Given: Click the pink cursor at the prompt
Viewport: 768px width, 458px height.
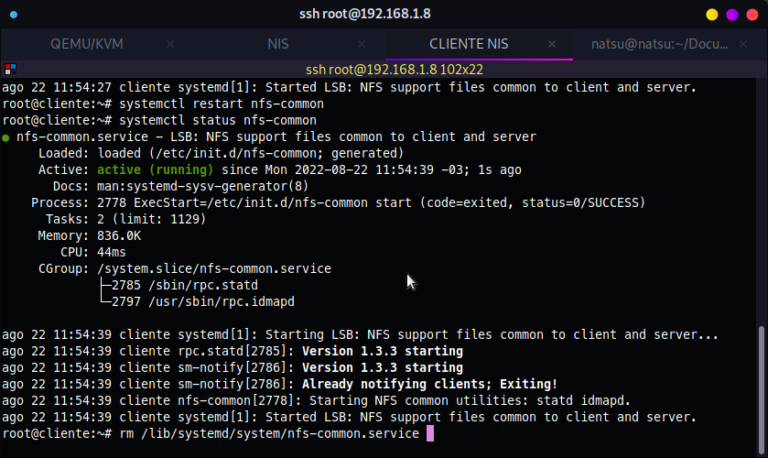Looking at the screenshot, I should coord(430,433).
